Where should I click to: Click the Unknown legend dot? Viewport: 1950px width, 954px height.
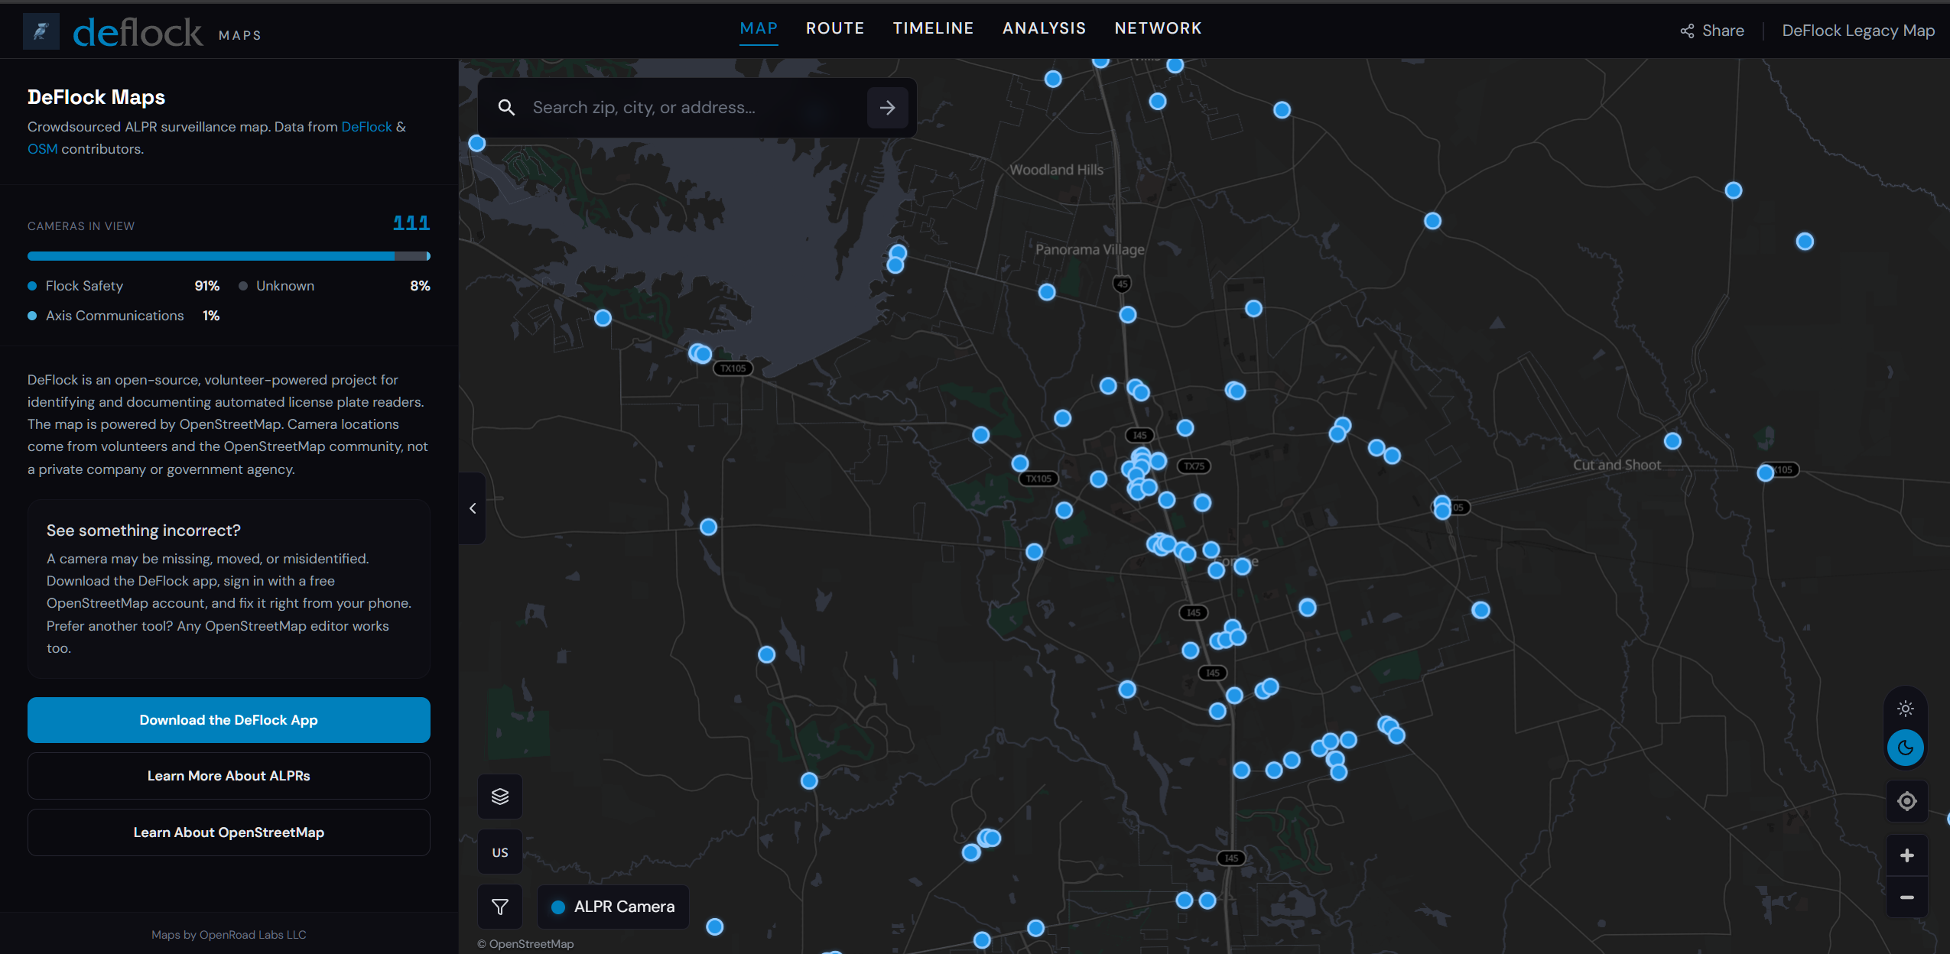[243, 286]
